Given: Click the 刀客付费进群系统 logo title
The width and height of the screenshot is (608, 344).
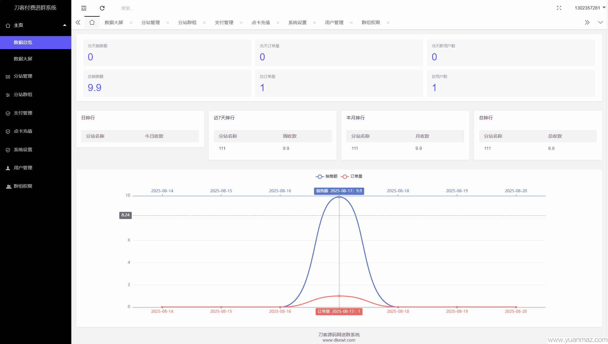Looking at the screenshot, I should pyautogui.click(x=35, y=8).
